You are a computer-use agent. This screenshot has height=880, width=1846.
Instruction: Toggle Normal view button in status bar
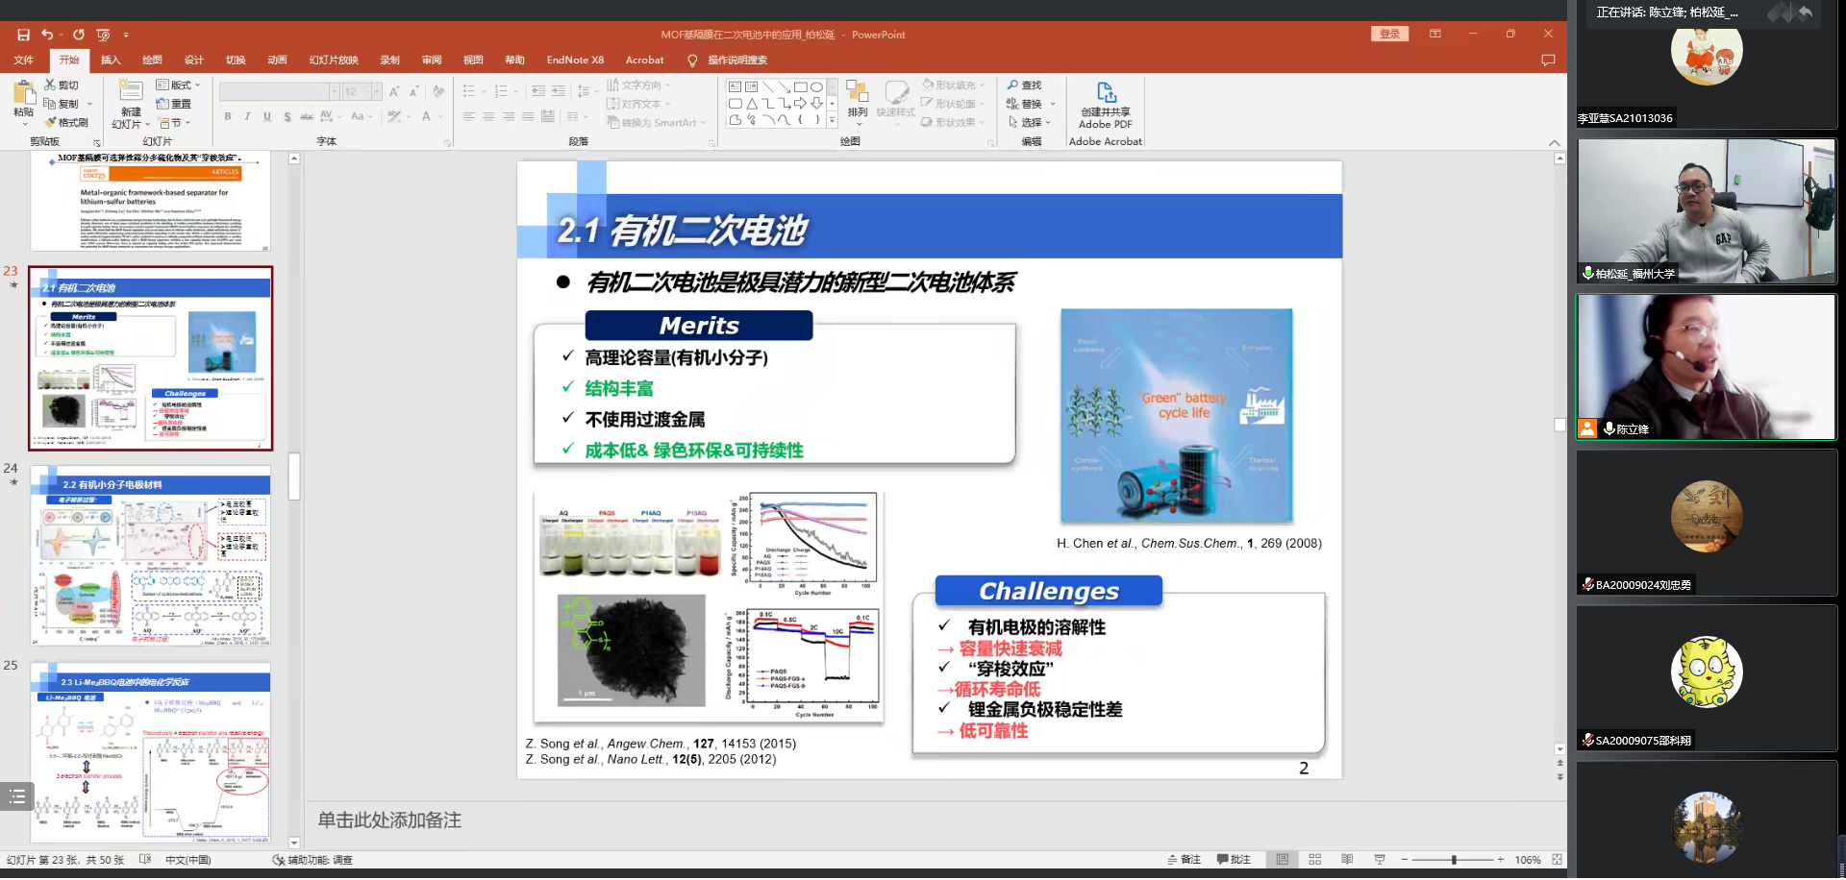click(x=1282, y=860)
